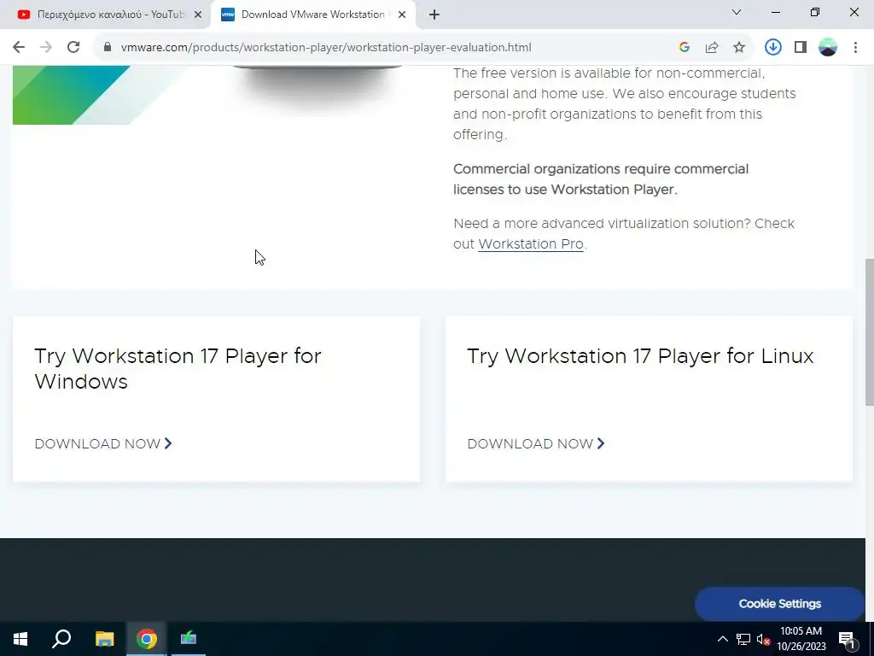Close the Download VMware Workstation tab

coord(402,15)
